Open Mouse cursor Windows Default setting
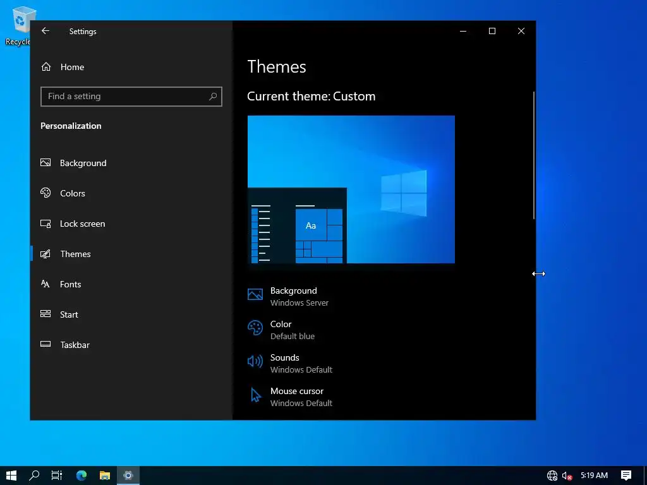647x485 pixels. click(290, 397)
